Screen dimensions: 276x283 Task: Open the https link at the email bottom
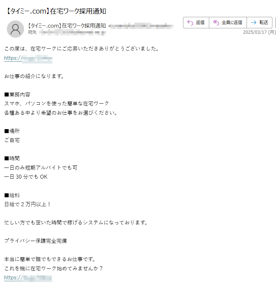point(28,278)
